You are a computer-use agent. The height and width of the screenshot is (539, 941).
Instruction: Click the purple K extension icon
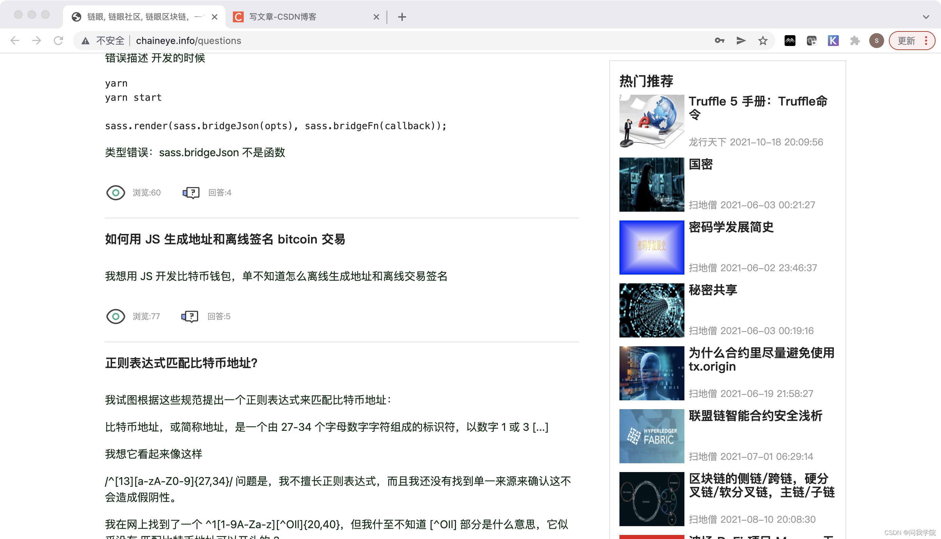coord(833,40)
